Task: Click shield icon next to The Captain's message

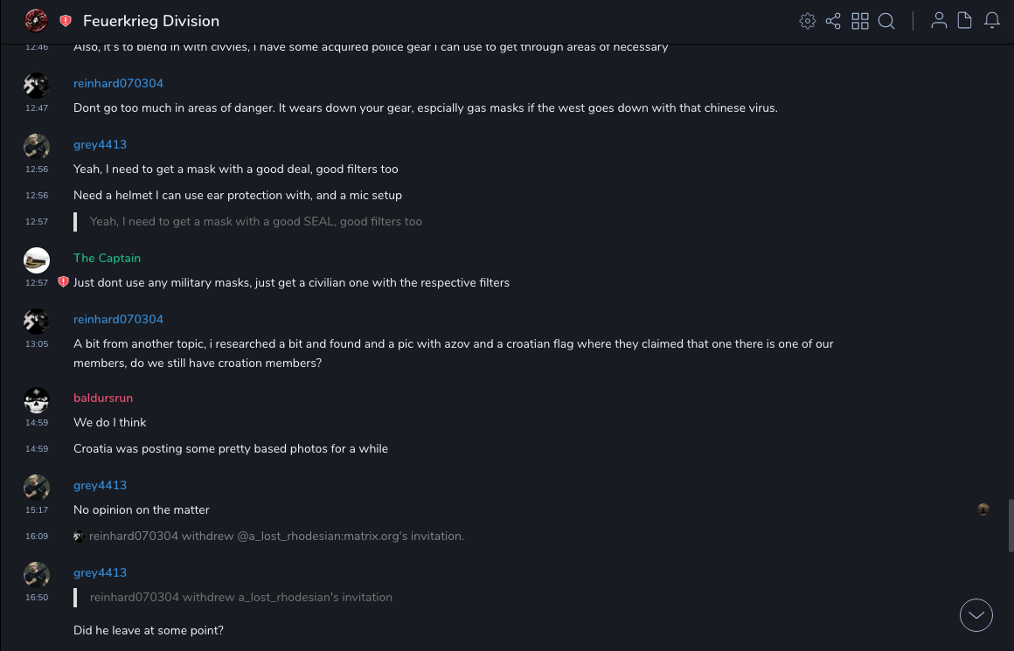Action: coord(63,282)
